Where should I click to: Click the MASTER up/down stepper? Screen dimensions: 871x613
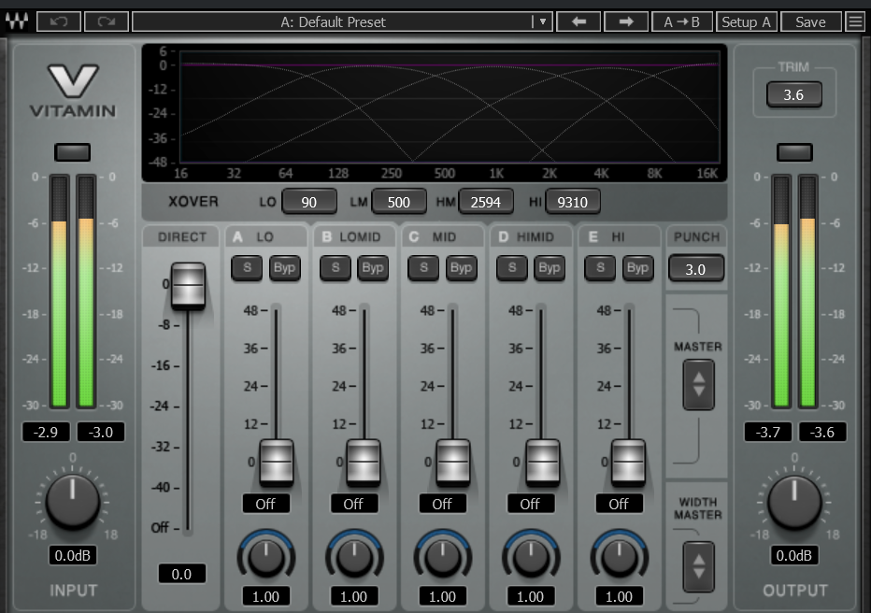pos(699,384)
